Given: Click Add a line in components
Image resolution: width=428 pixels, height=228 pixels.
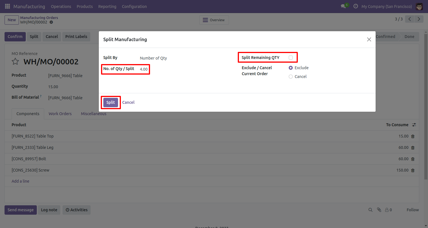Looking at the screenshot, I should point(20,181).
